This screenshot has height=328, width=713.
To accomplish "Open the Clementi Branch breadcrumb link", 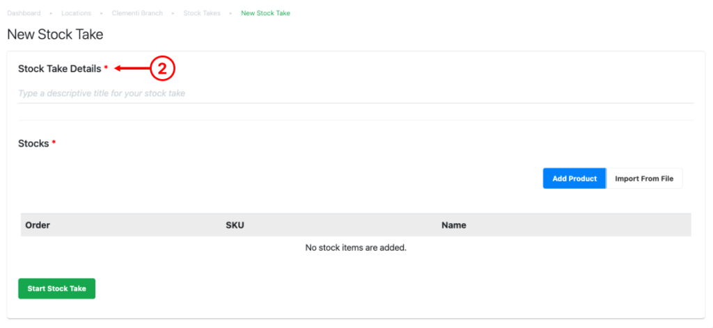I will click(x=137, y=13).
